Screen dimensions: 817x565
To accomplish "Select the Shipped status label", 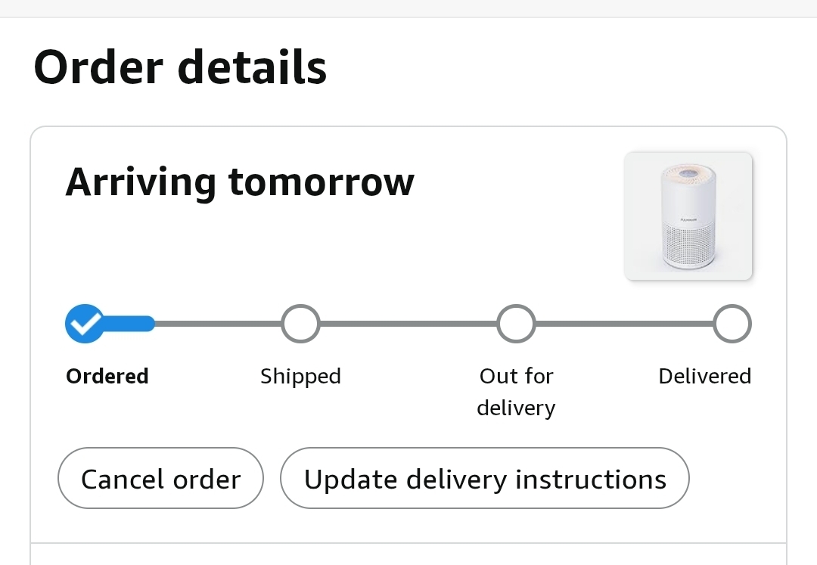I will tap(300, 376).
